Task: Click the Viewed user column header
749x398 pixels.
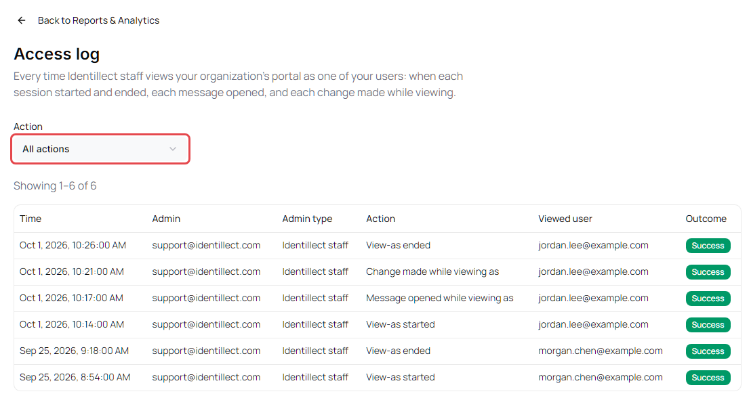Action: pos(565,219)
